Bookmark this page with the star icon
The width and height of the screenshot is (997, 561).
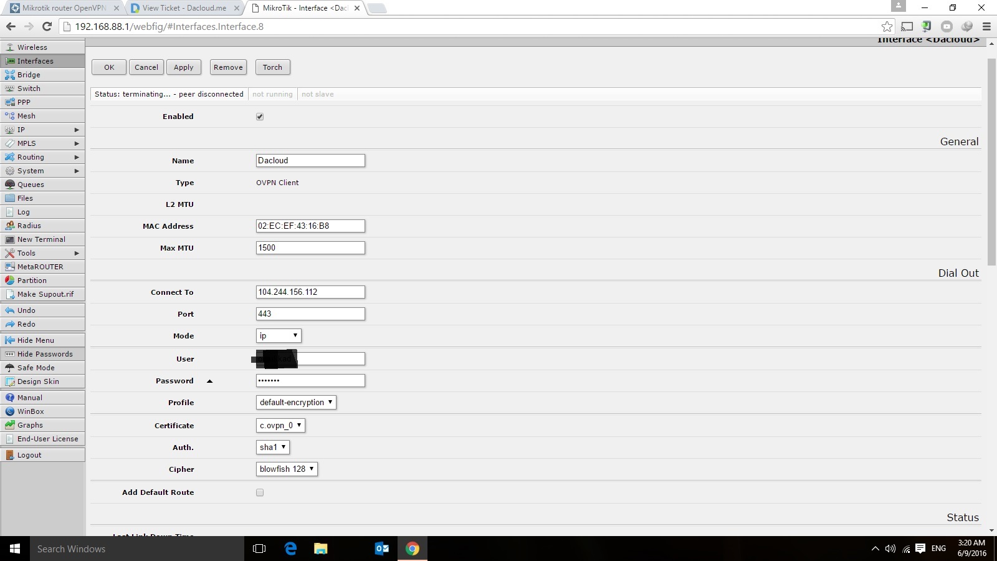[887, 26]
